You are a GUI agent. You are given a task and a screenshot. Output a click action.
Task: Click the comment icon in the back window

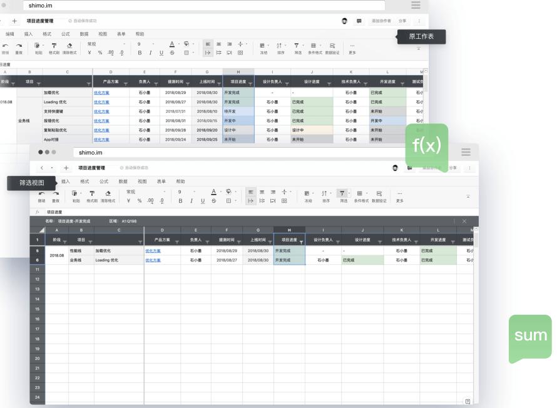(x=359, y=21)
